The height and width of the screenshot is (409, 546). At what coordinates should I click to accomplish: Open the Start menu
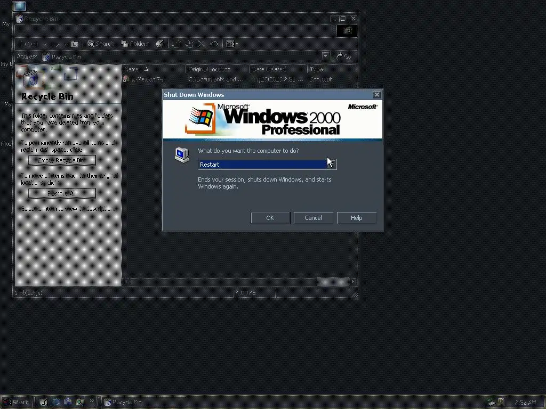pyautogui.click(x=16, y=402)
